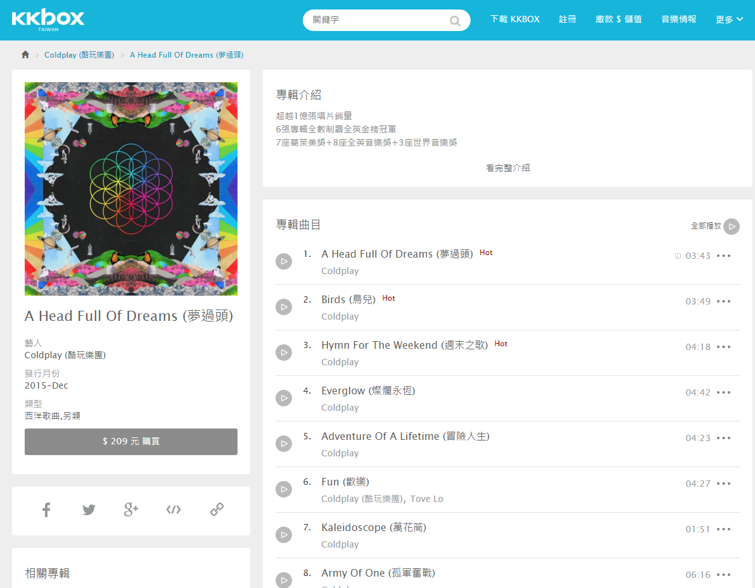
Task: Play track 1 A Head Full Of Dreams
Action: [284, 261]
